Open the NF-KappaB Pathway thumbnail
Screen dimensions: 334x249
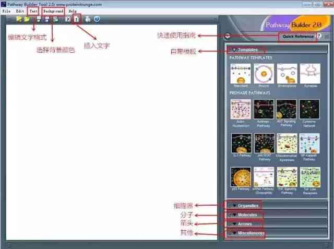[309, 143]
